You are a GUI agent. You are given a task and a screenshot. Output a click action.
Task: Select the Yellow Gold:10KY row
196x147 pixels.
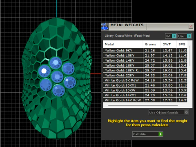tap(145, 56)
